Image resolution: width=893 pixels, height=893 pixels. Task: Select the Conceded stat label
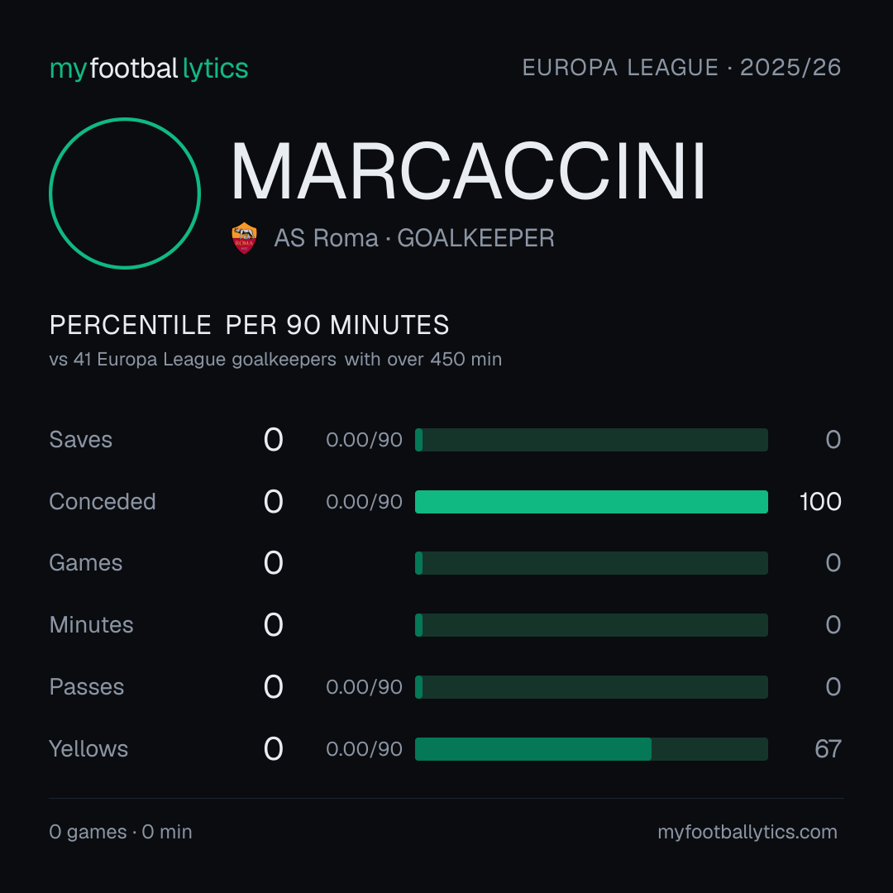103,502
